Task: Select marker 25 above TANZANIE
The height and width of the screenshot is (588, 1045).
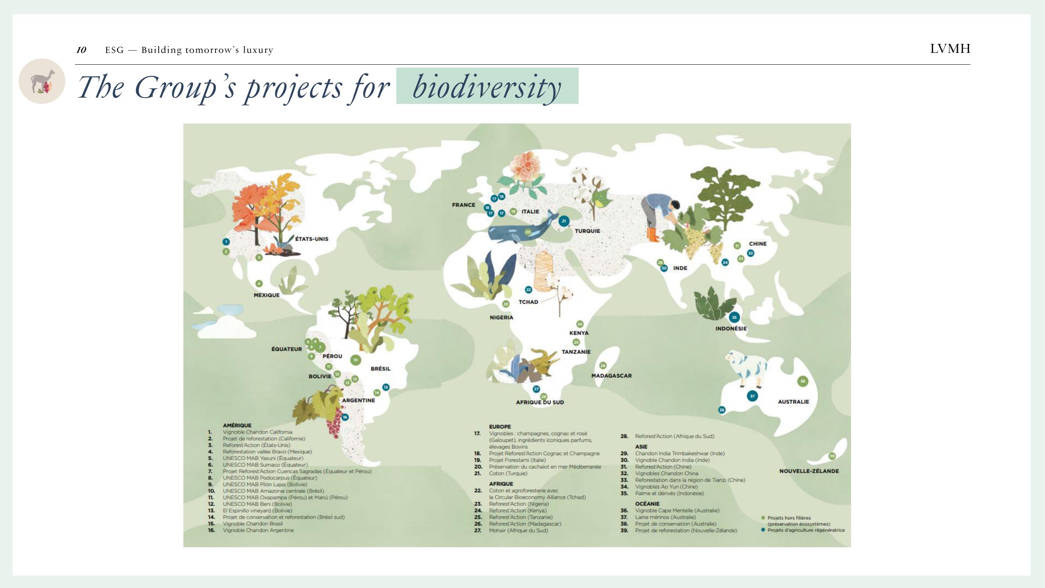Action: click(576, 343)
